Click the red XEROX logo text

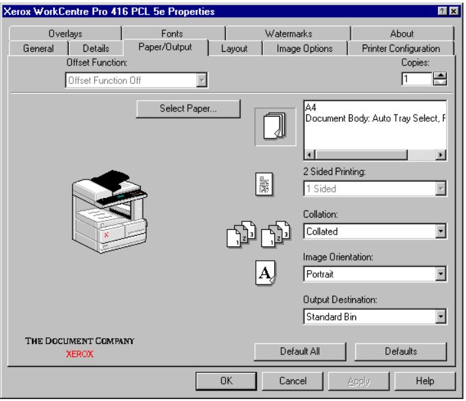[79, 354]
